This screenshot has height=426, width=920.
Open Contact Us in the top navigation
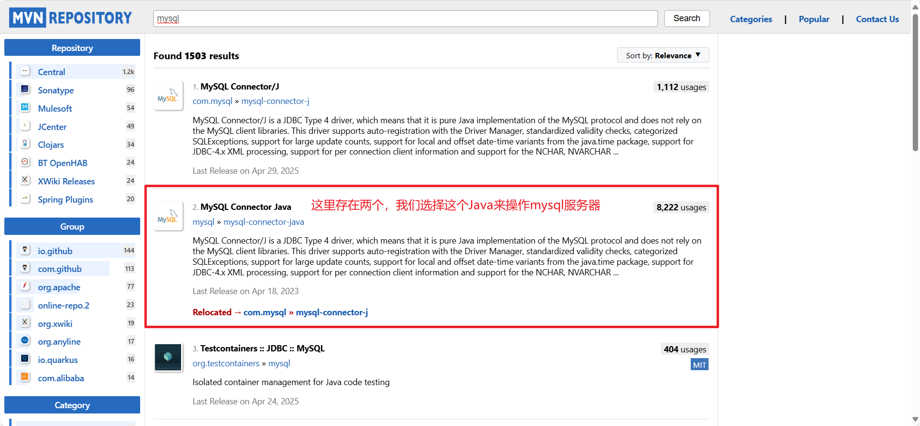(x=877, y=19)
